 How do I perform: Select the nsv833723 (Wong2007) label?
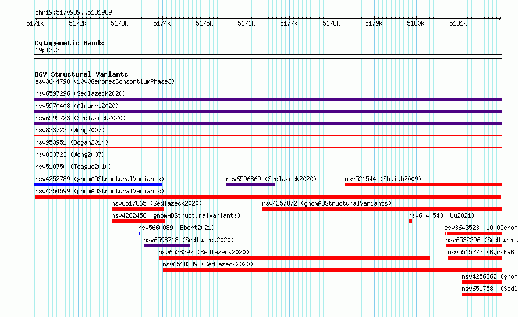pos(70,154)
